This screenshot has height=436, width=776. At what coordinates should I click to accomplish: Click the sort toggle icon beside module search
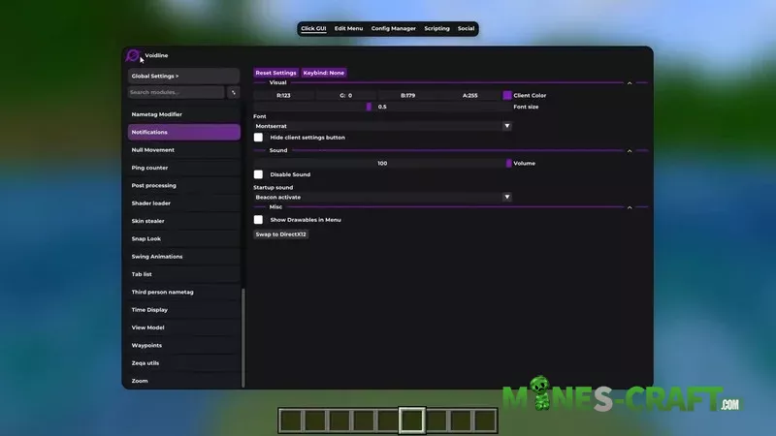click(233, 93)
